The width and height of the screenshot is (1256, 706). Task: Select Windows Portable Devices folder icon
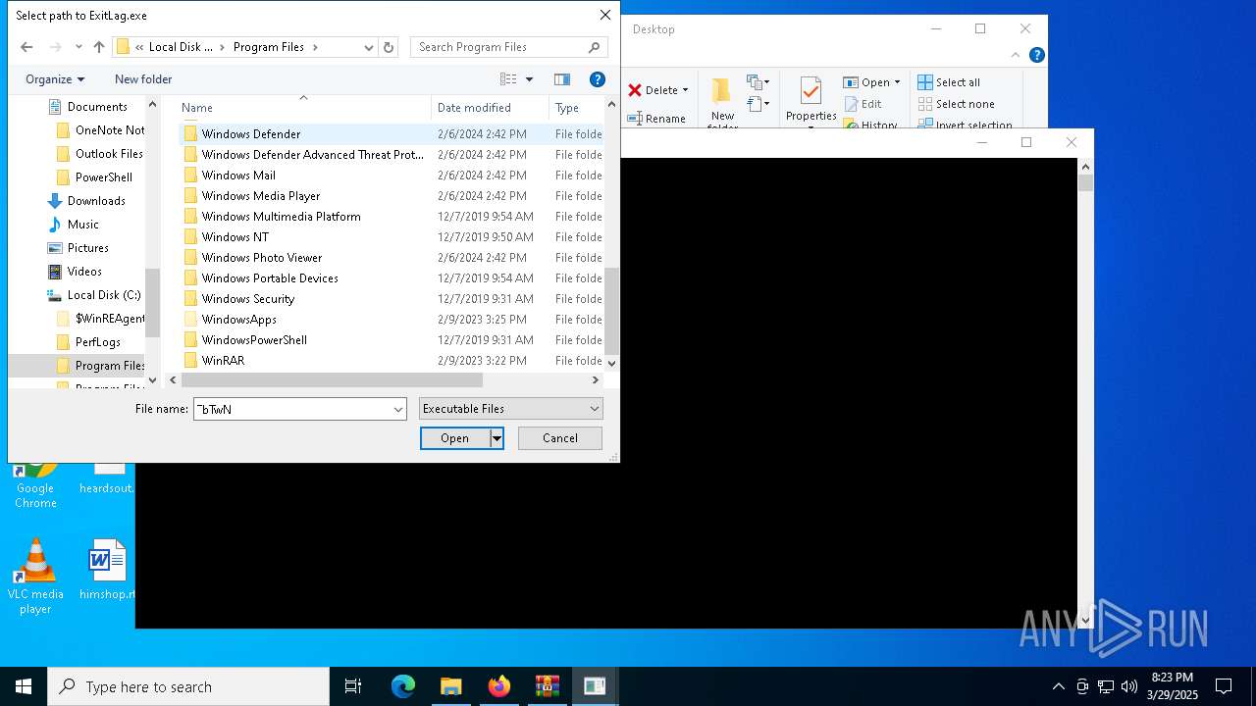[x=190, y=278]
